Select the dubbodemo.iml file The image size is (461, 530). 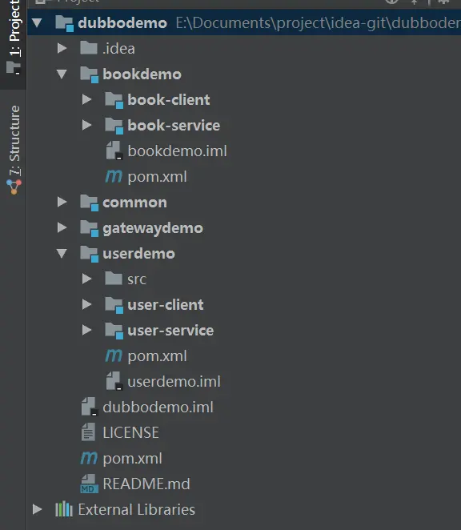pyautogui.click(x=158, y=407)
